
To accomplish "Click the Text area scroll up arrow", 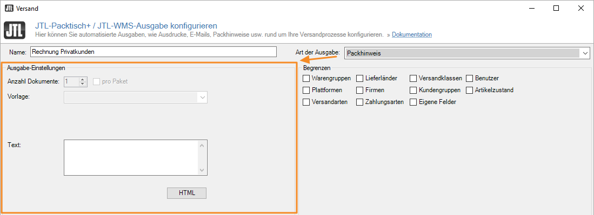I will [x=202, y=145].
